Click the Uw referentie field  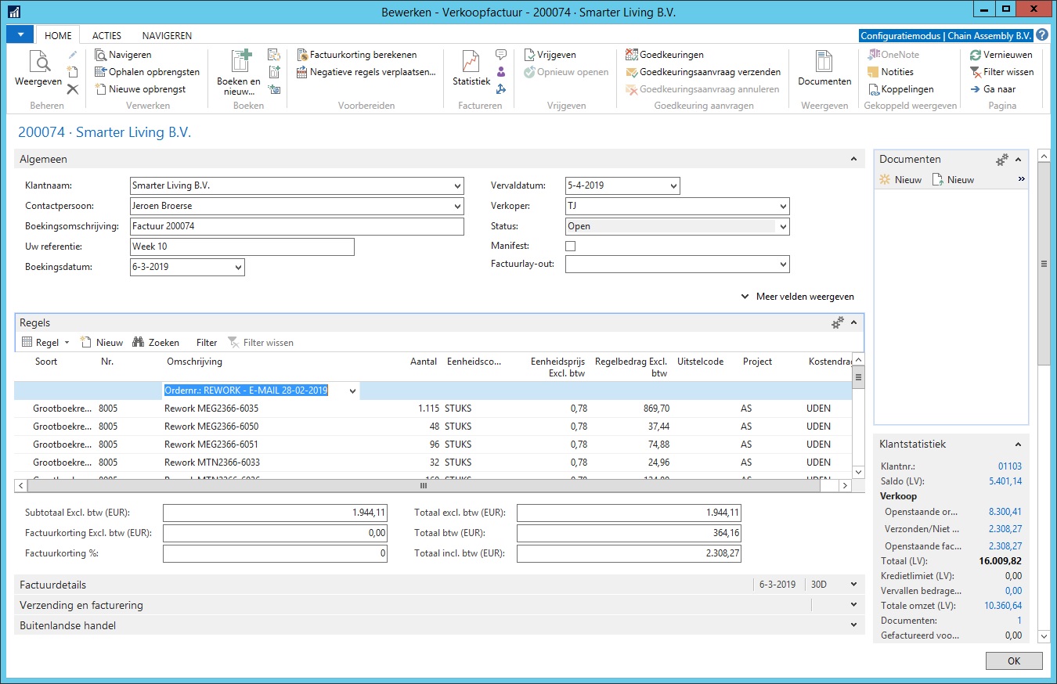click(242, 247)
